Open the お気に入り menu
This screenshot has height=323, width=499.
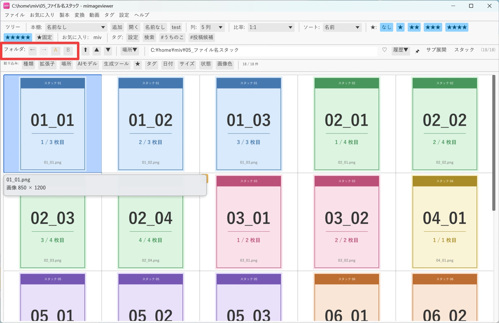pos(42,15)
